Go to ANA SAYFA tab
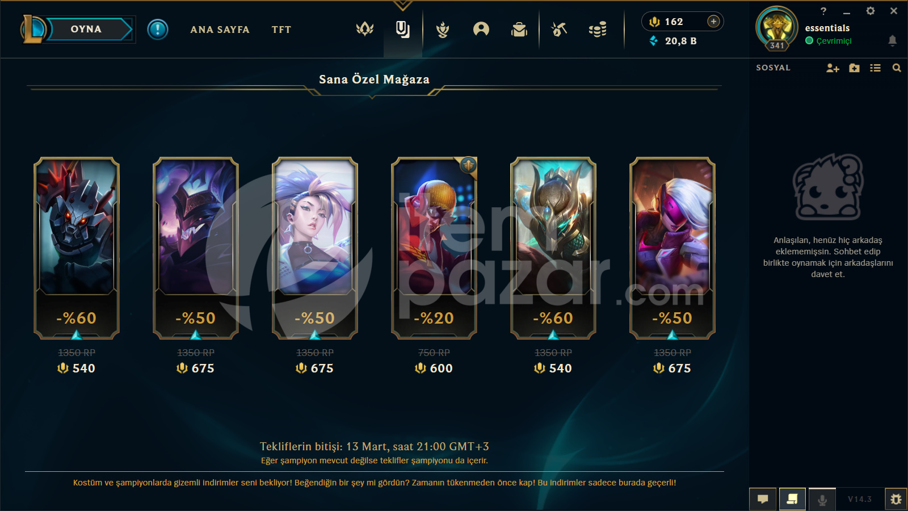The width and height of the screenshot is (908, 511). click(x=220, y=30)
